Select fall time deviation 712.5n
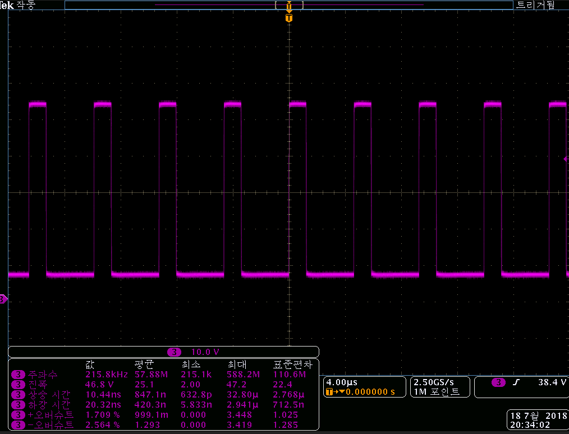Image resolution: width=569 pixels, height=434 pixels. tap(289, 405)
